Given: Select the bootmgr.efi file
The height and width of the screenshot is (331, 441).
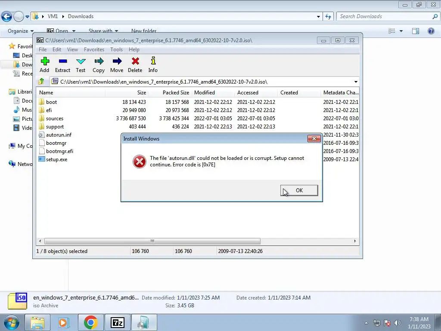Looking at the screenshot, I should click(56, 151).
